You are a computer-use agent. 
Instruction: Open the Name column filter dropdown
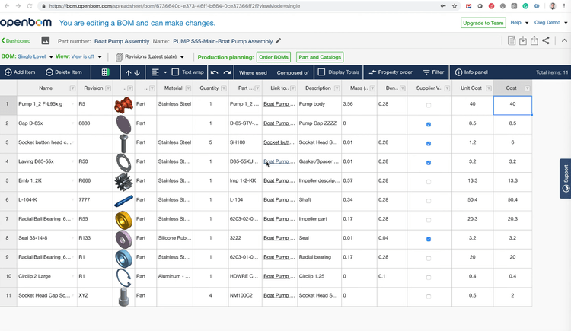(x=72, y=88)
